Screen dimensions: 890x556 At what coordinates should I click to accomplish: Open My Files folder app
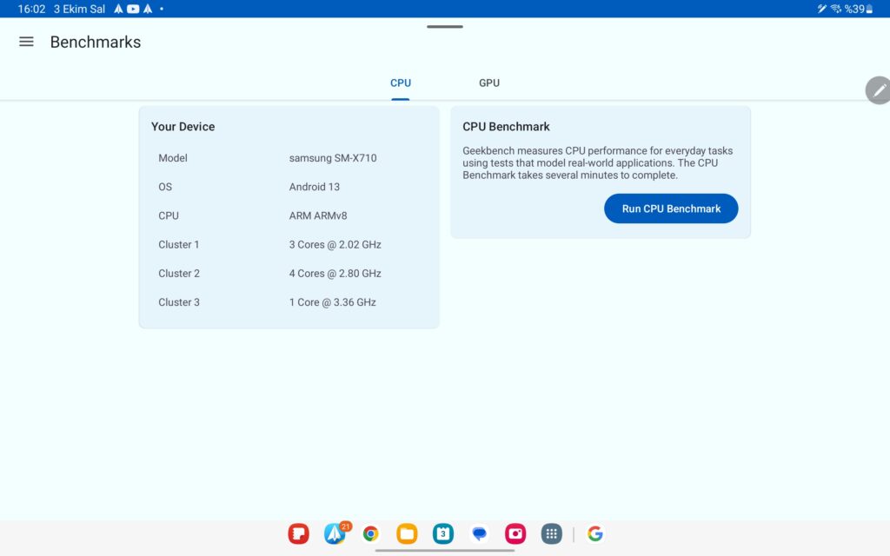click(x=407, y=534)
